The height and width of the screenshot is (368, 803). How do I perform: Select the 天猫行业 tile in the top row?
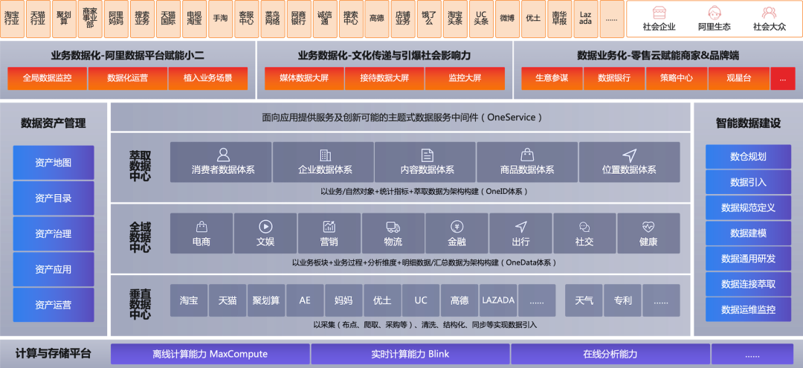pyautogui.click(x=39, y=19)
